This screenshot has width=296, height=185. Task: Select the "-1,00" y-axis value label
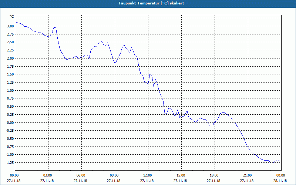[x=10, y=155]
